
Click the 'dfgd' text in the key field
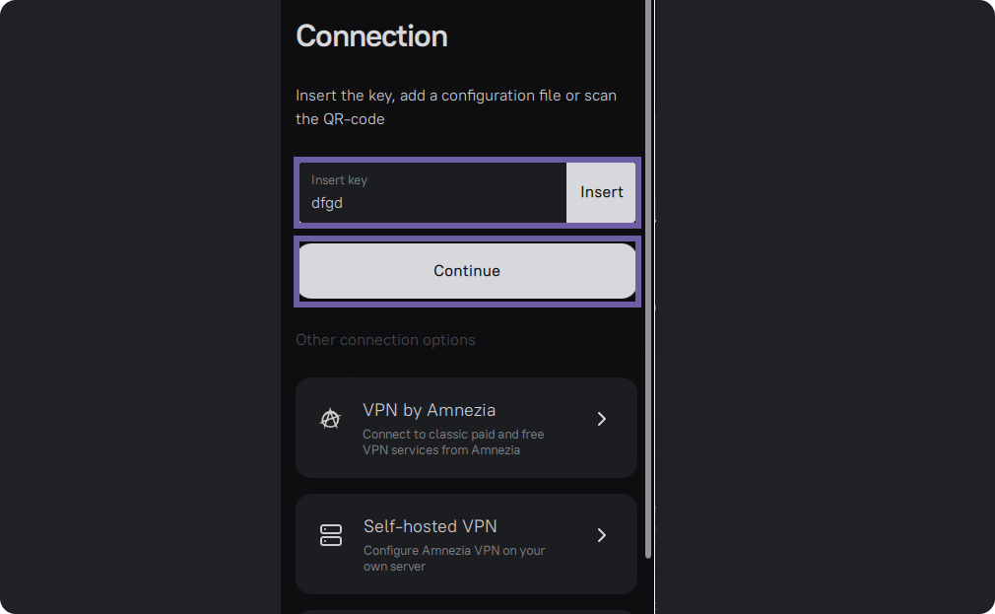pyautogui.click(x=327, y=203)
